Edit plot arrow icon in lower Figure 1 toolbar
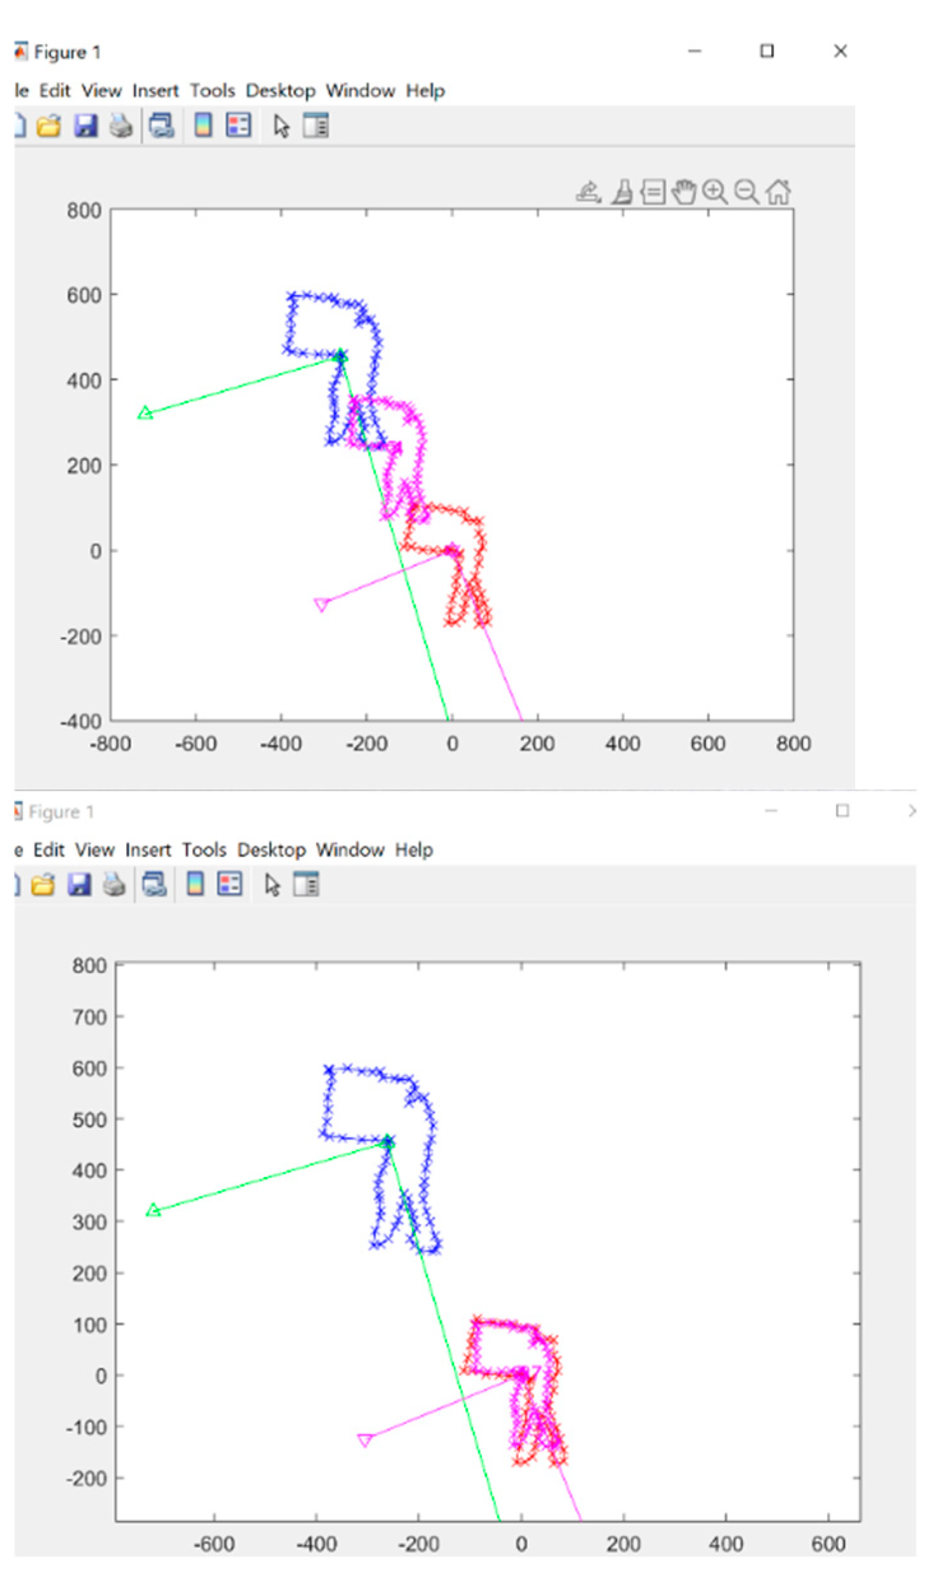The image size is (936, 1580). 273,884
